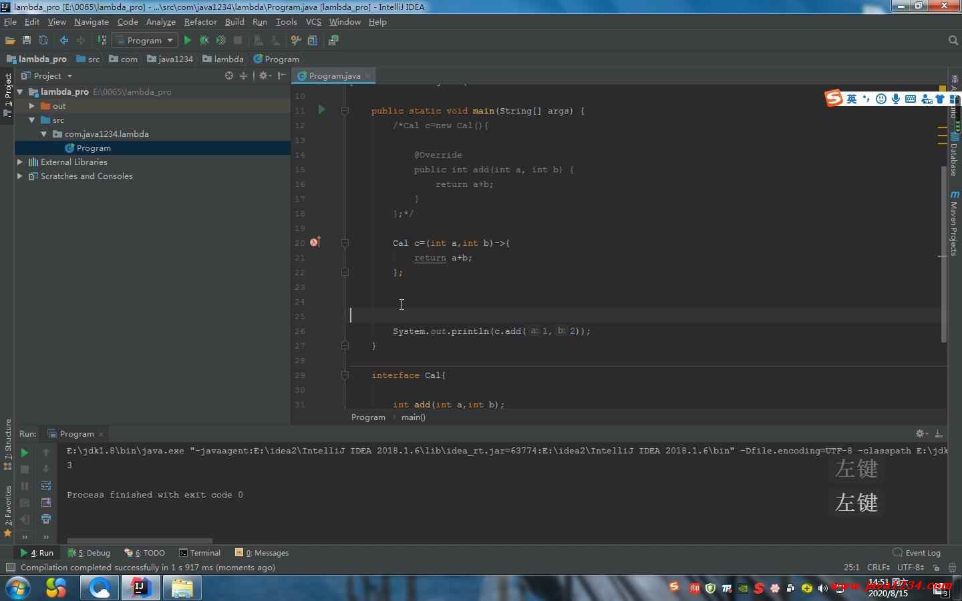The height and width of the screenshot is (601, 962).
Task: Toggle the Database side panel
Action: click(x=954, y=154)
